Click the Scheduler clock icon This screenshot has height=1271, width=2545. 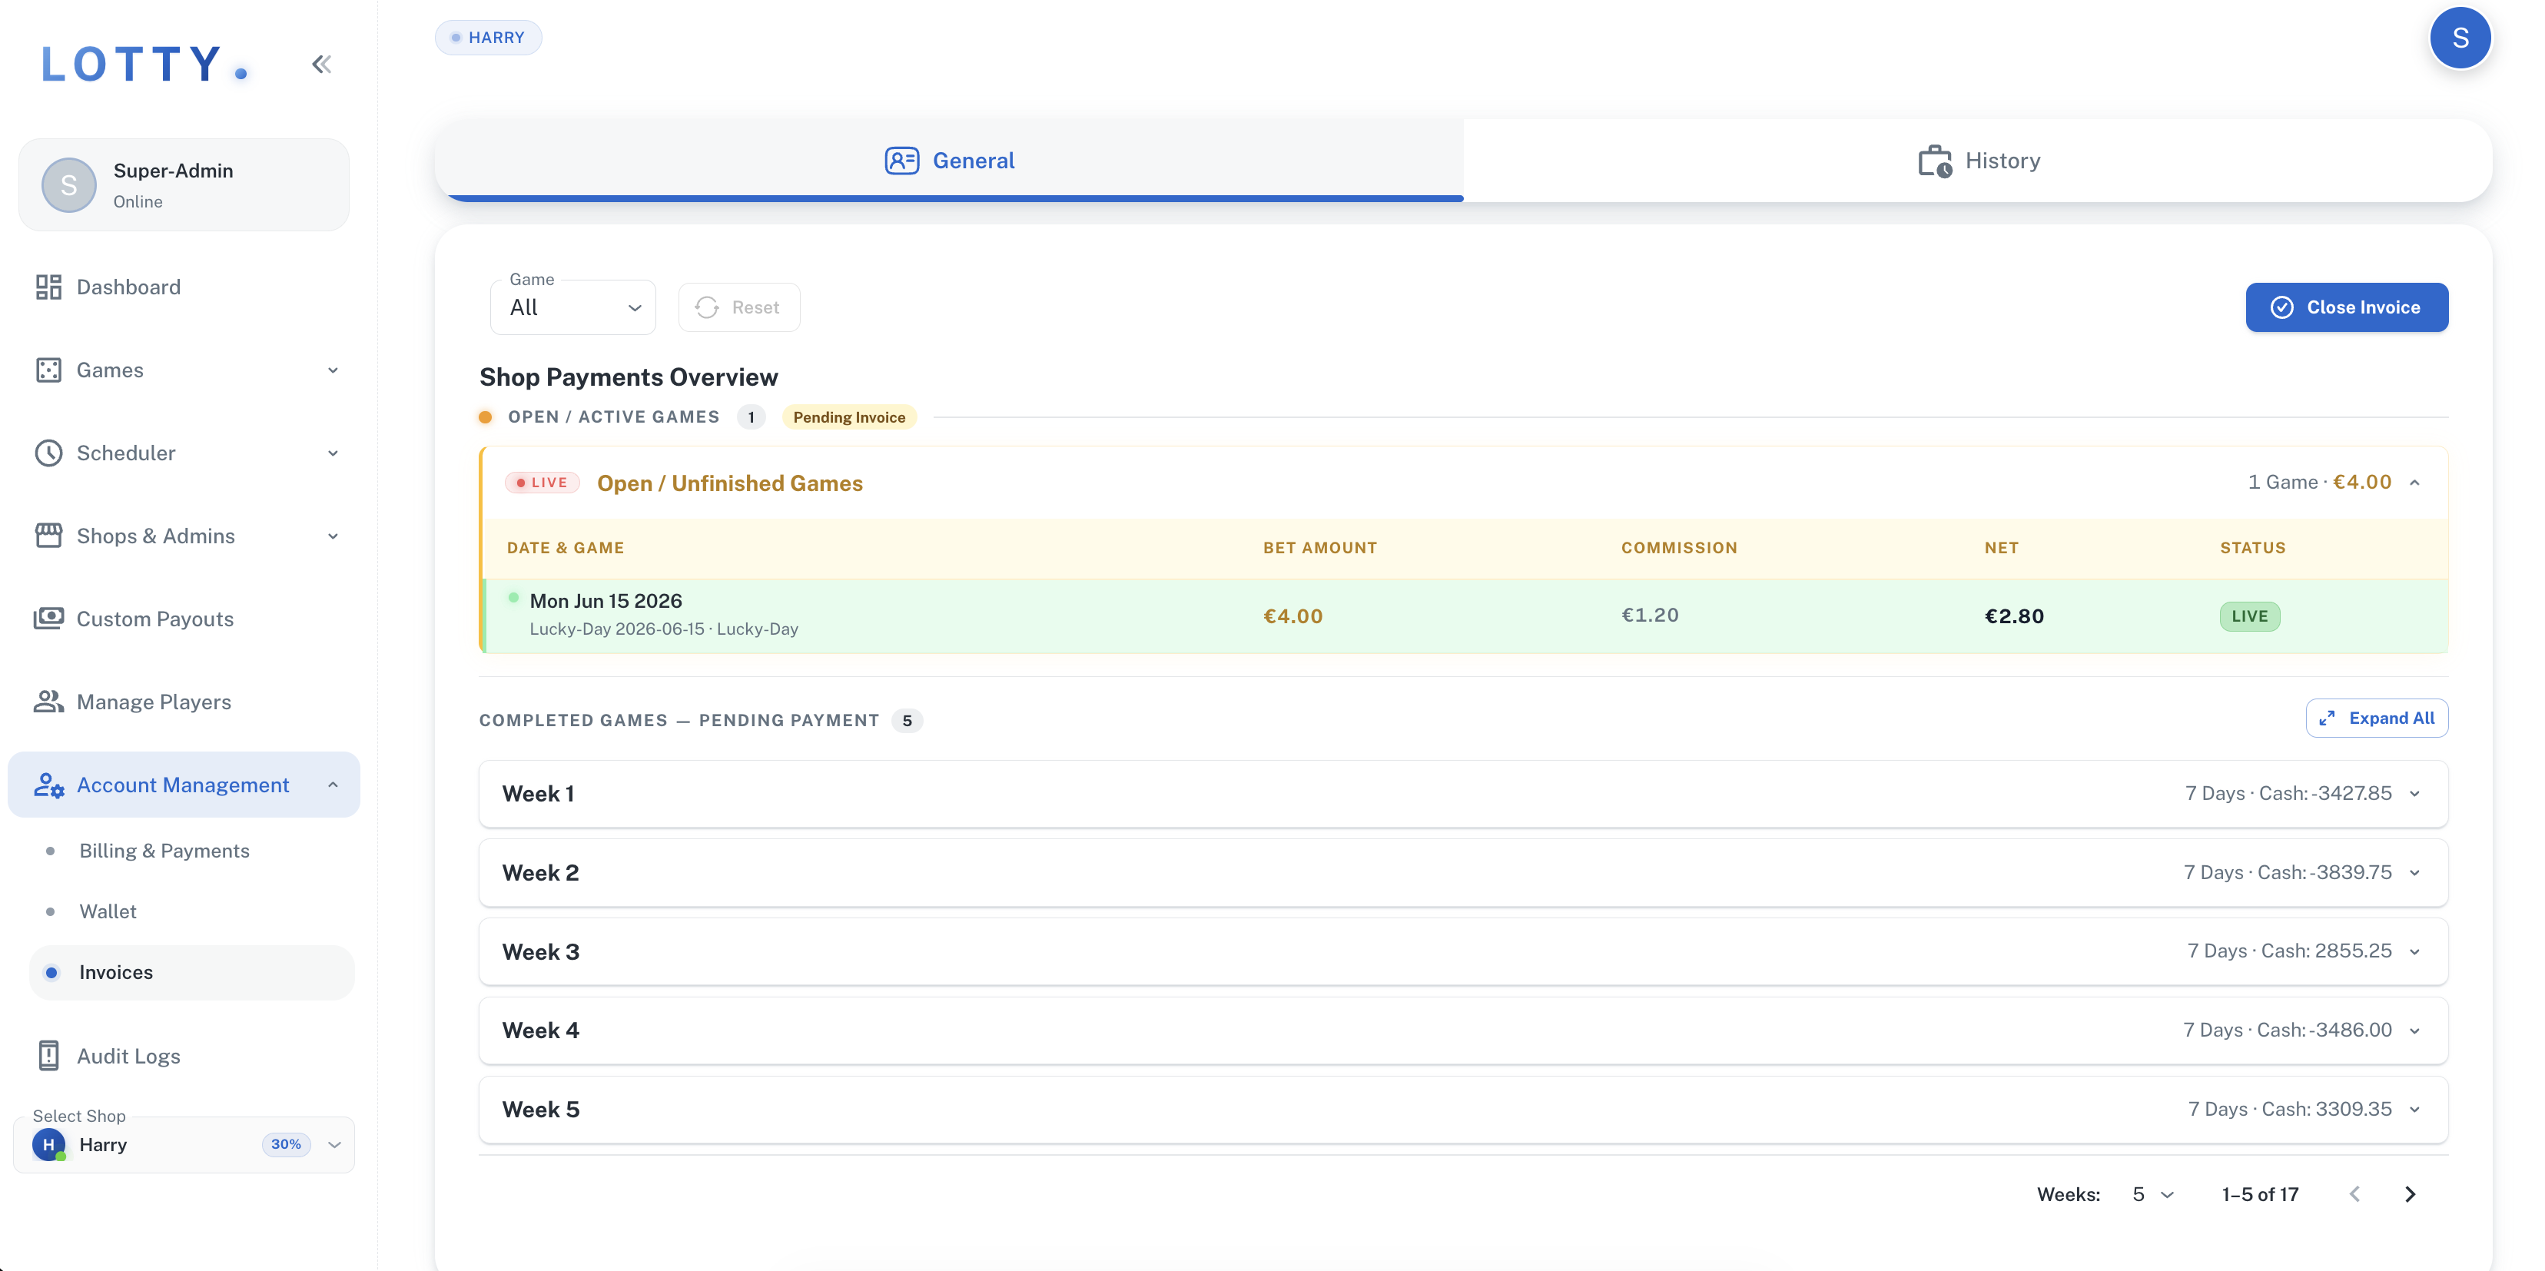pos(48,453)
